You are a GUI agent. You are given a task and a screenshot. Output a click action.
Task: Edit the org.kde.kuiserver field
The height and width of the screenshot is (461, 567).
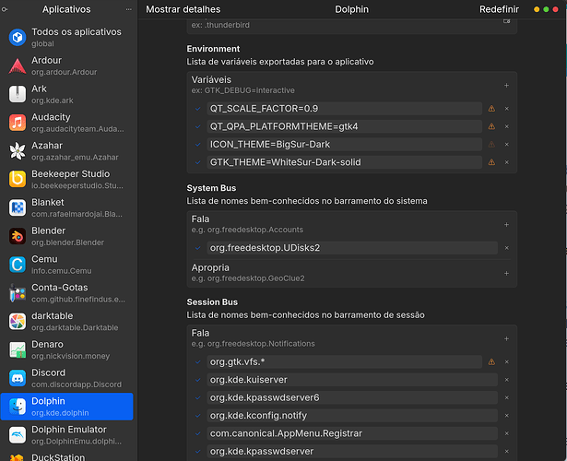point(352,380)
